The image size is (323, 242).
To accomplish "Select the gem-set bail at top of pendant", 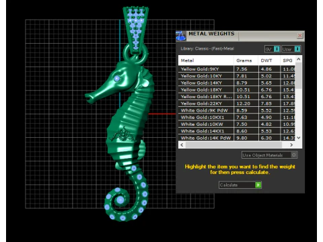I will point(135,30).
